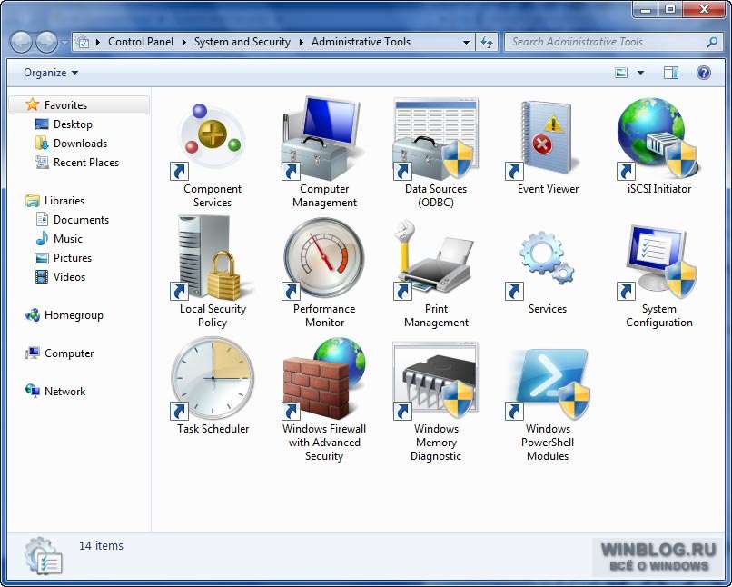The width and height of the screenshot is (732, 587).
Task: Select the Local Security Policy icon
Action: [x=213, y=258]
